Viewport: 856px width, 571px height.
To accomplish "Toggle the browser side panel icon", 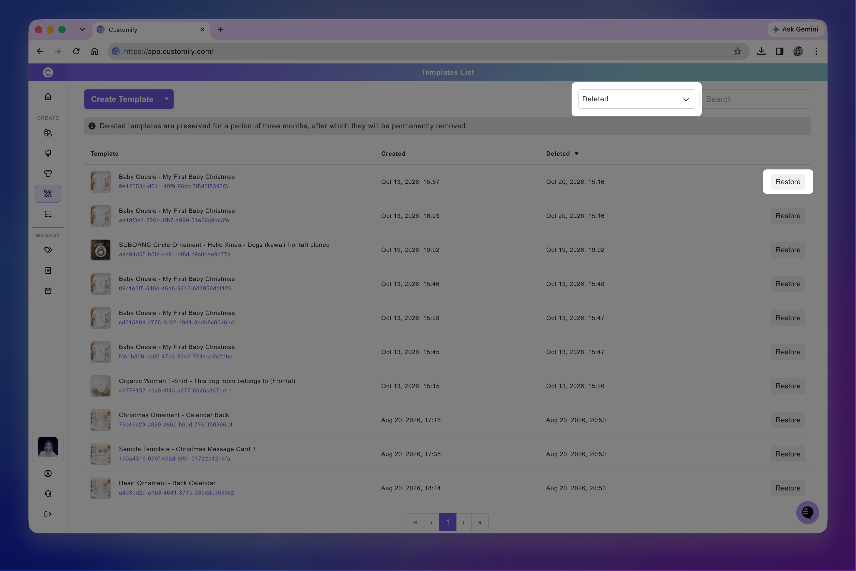I will (779, 51).
